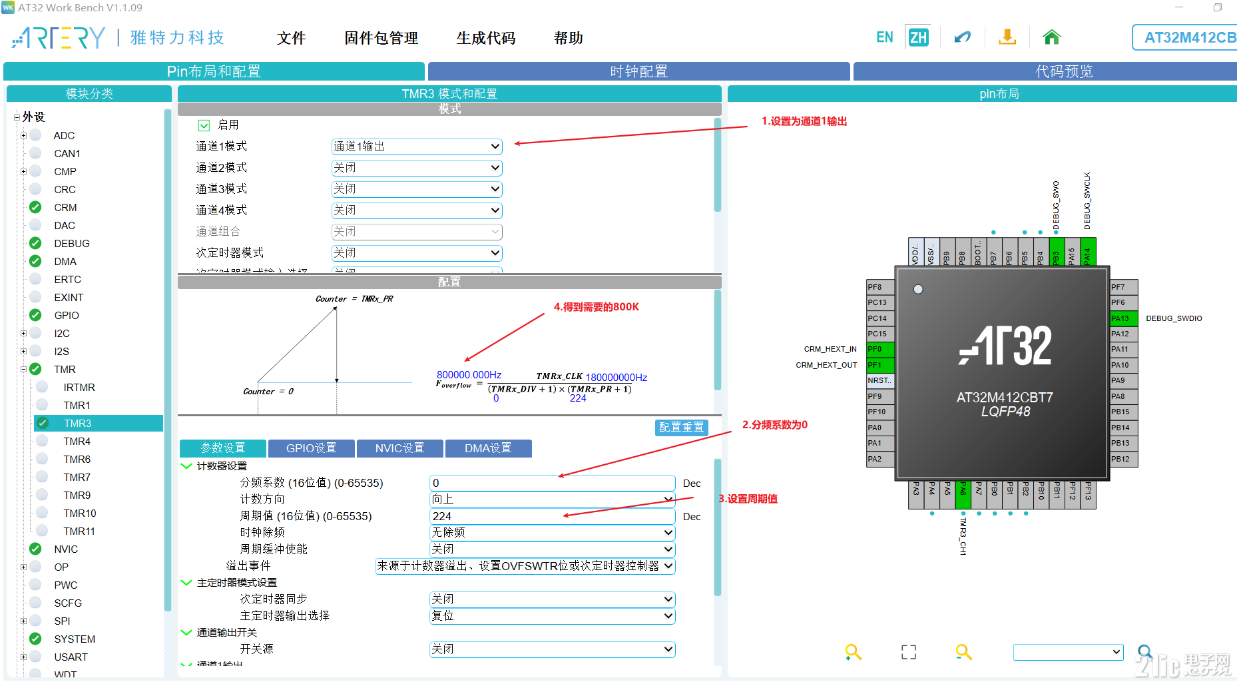Switch to 时钟配置 tab
This screenshot has width=1237, height=682.
pos(639,71)
